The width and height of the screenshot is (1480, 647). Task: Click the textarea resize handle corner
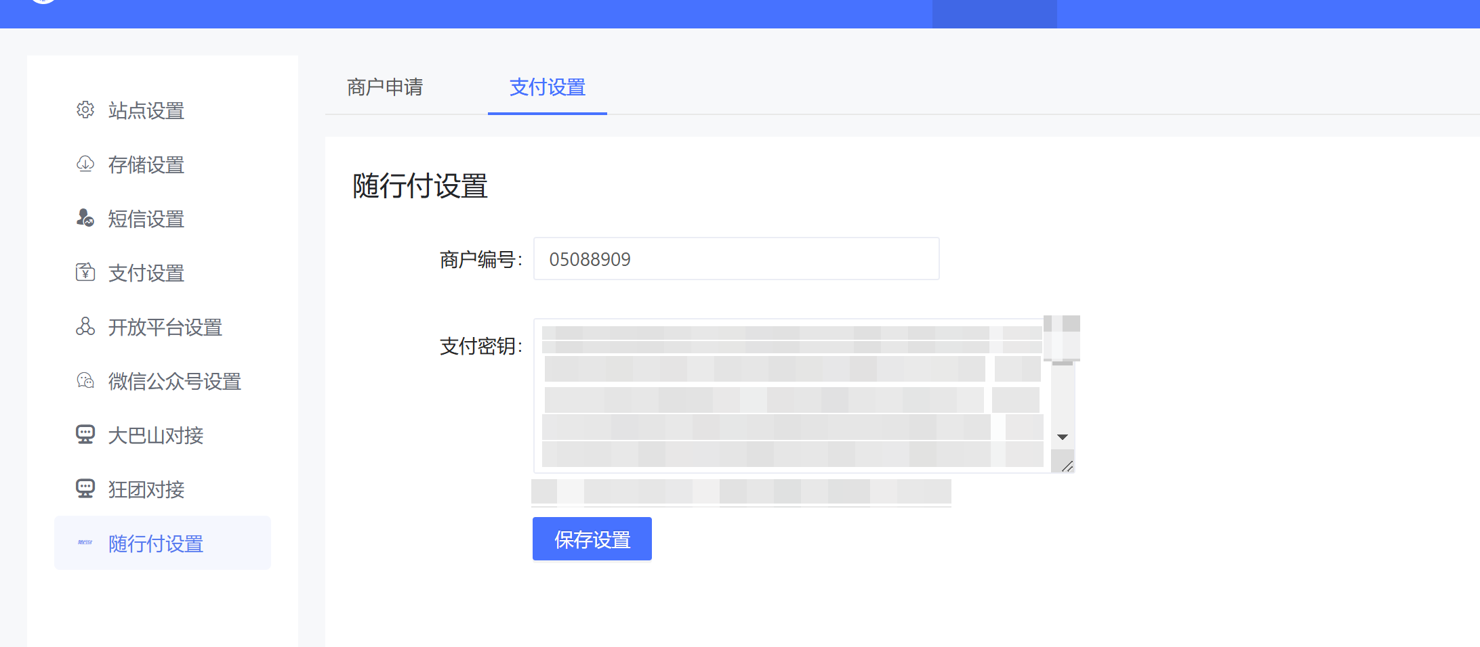click(1067, 466)
